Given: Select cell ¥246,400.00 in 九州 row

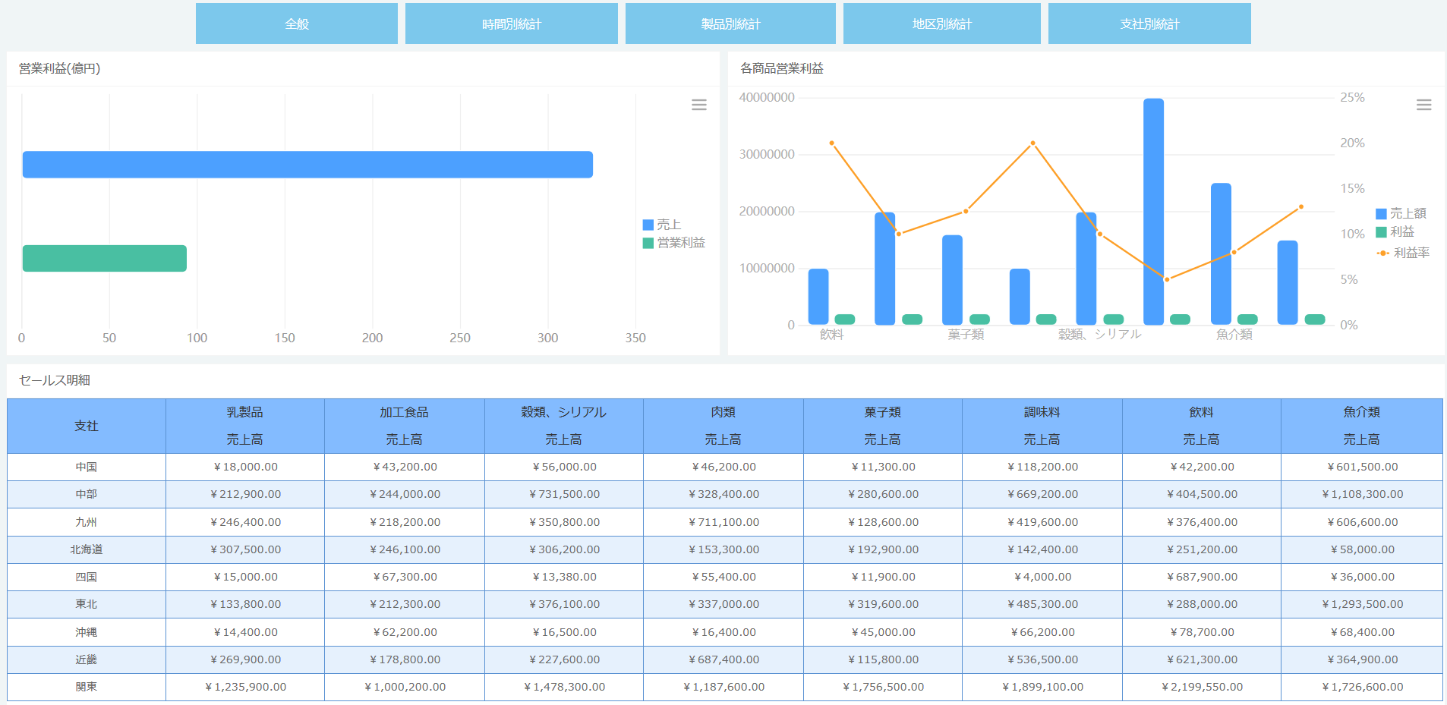Looking at the screenshot, I should (244, 522).
